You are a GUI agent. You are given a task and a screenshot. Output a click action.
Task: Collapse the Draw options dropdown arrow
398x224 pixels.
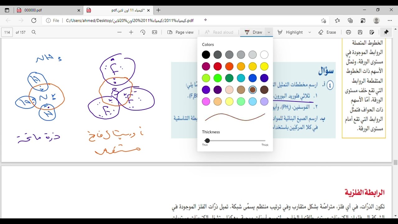coord(269,32)
